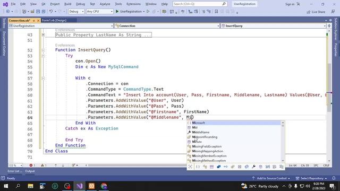The width and height of the screenshot is (340, 191).
Task: Toggle the classes IntelliSense filter
Action: click(x=205, y=167)
